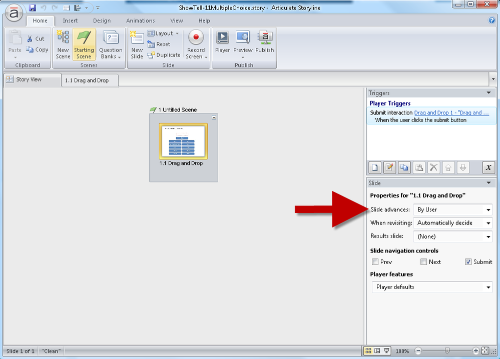Save the project using the floppy disk icon
500x359 pixels.
[x=32, y=7]
